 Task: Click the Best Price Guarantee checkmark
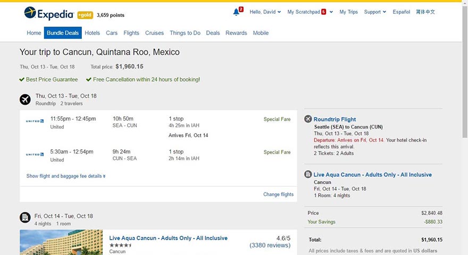(x=22, y=79)
